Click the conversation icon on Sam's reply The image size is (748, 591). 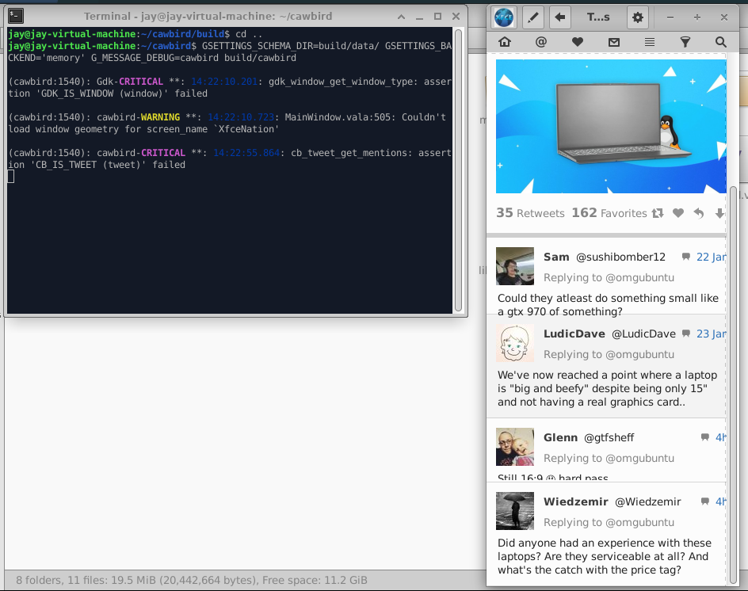686,257
